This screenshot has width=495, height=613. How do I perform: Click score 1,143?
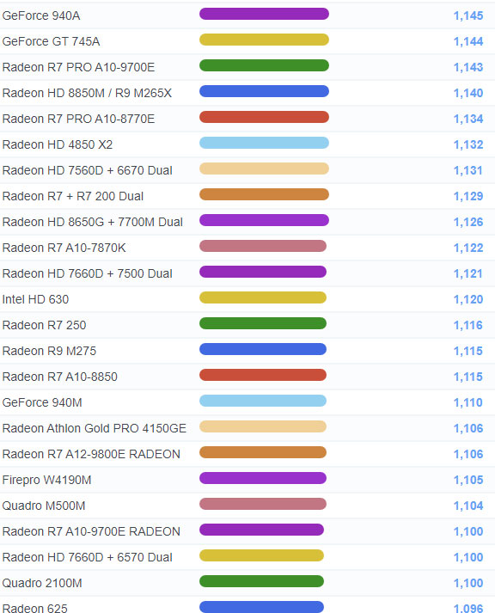[468, 67]
